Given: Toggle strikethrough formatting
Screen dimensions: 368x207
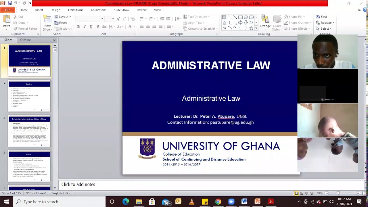Looking at the screenshot, I should click(x=104, y=26).
